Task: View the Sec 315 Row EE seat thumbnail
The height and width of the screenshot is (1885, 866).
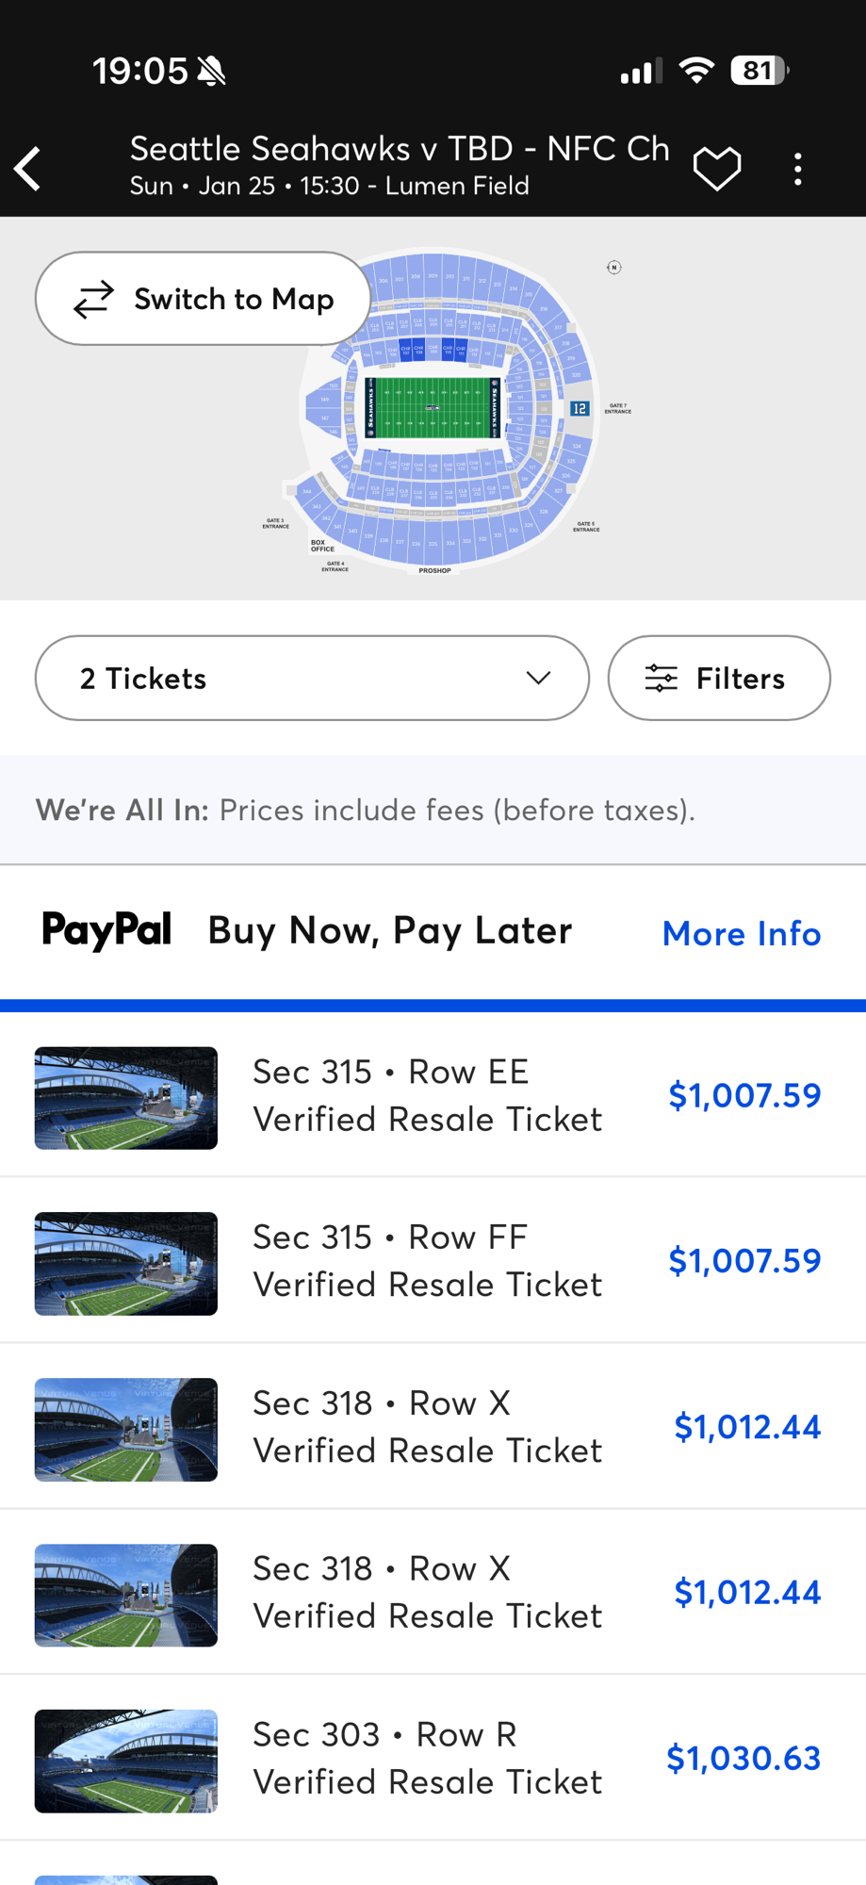Action: click(x=126, y=1098)
